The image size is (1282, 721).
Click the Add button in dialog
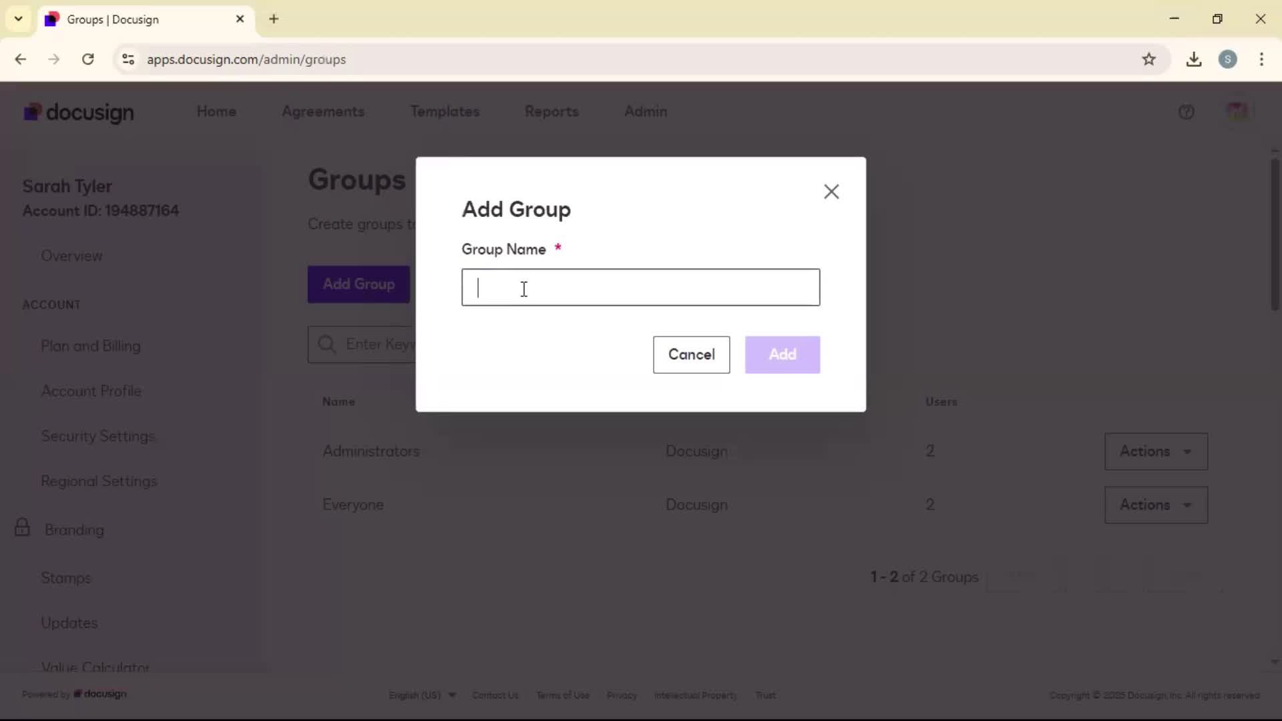click(x=782, y=354)
